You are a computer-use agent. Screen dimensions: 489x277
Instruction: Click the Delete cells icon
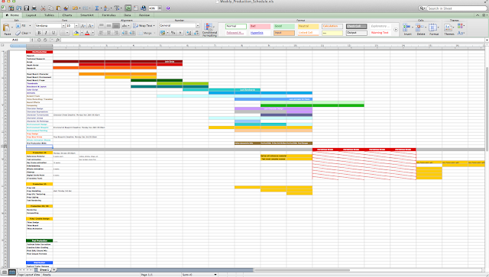point(421,29)
